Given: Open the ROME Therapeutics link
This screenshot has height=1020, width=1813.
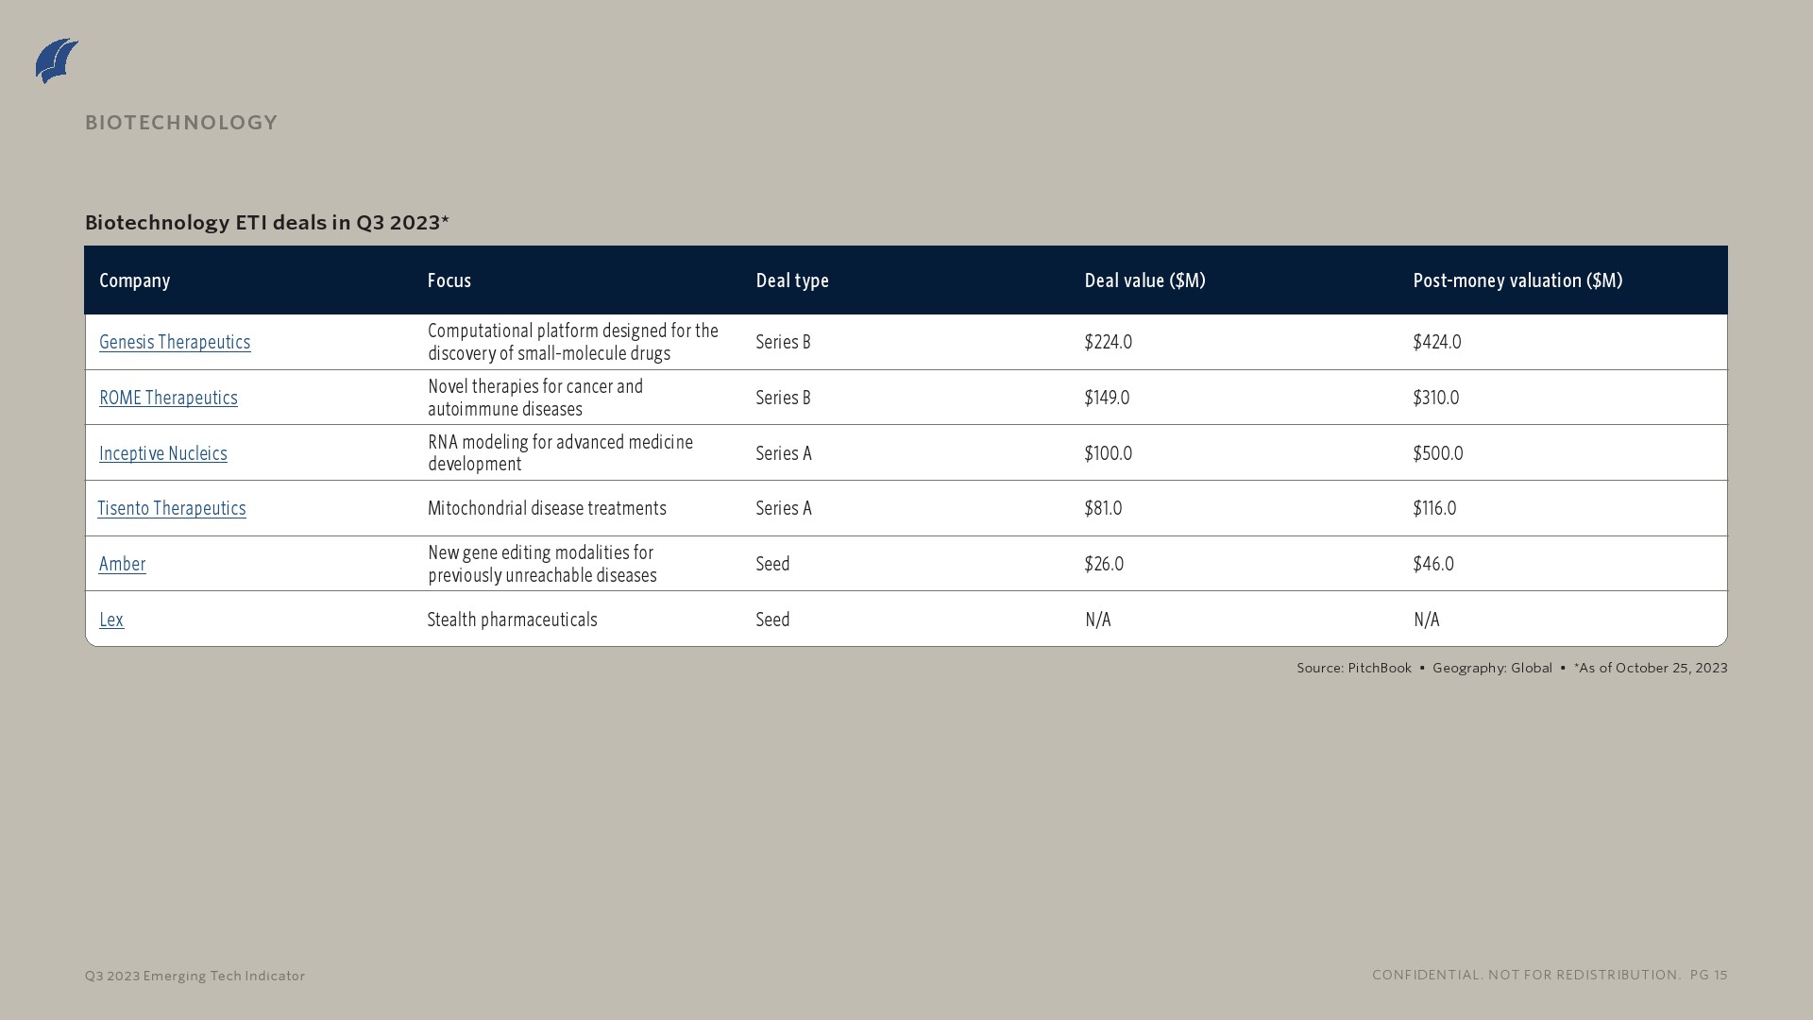Looking at the screenshot, I should click(x=168, y=398).
